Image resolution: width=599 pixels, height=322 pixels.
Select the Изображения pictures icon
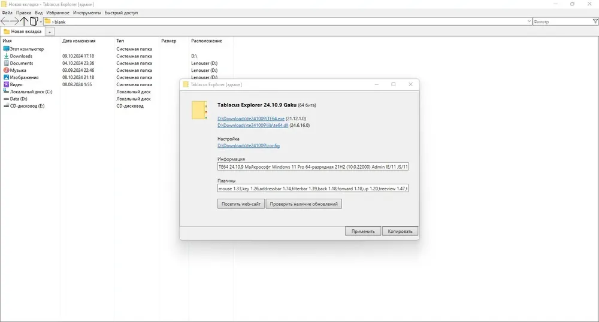[x=6, y=77]
